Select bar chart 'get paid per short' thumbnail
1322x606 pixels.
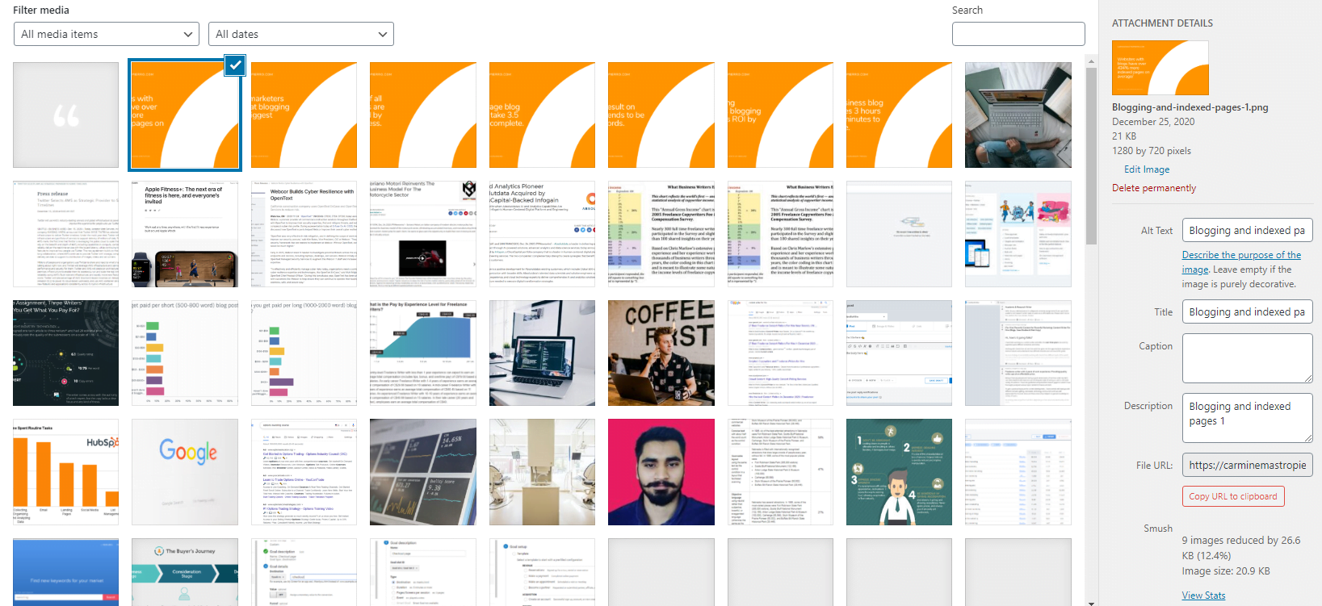tap(185, 353)
